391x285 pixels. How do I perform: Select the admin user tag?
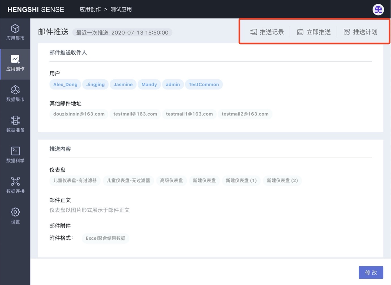[x=173, y=85]
